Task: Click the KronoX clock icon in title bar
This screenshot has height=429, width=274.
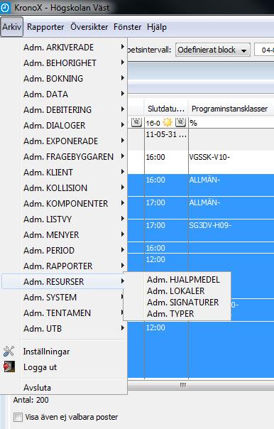Action: (5, 8)
